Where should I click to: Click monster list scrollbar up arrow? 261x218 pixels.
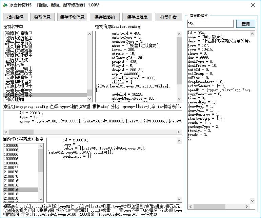point(89,34)
